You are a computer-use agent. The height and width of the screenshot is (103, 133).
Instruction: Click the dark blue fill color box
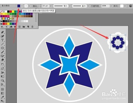pyautogui.click(x=19, y=6)
